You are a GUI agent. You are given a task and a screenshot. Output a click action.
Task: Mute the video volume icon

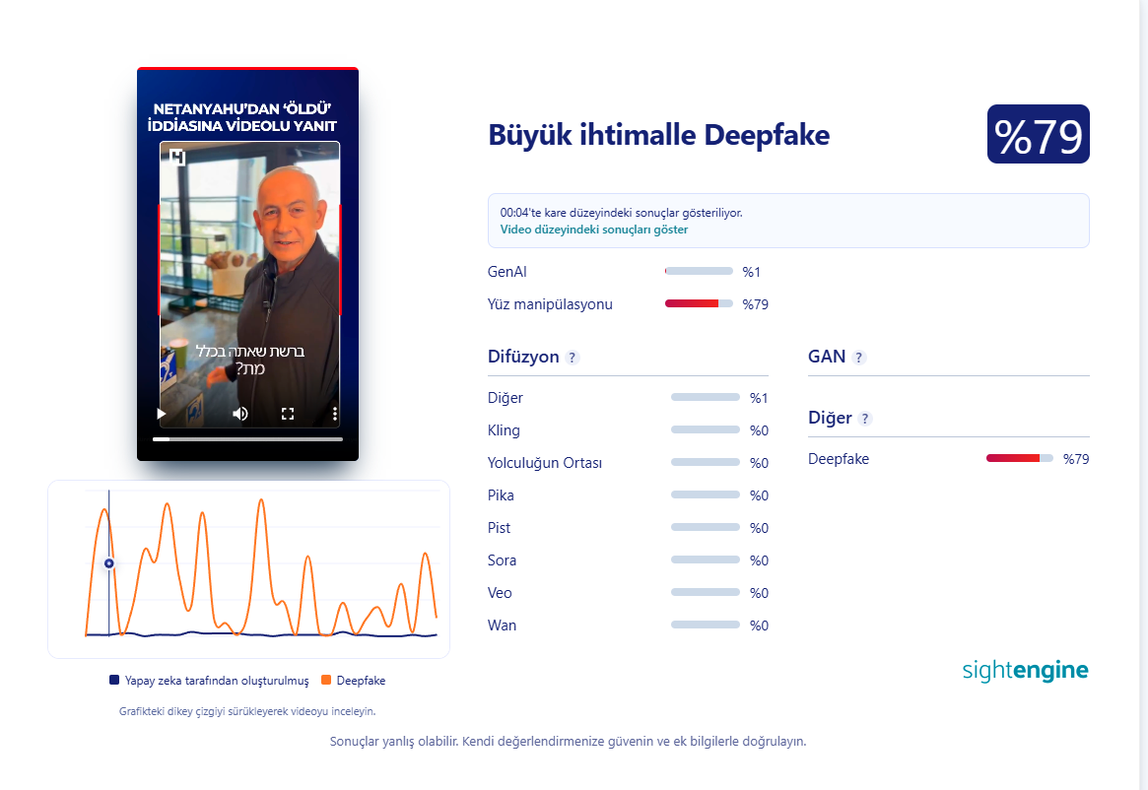(239, 414)
